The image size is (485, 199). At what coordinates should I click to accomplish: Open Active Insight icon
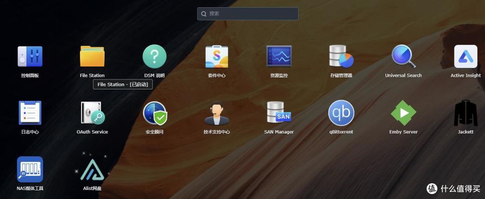[x=466, y=56]
